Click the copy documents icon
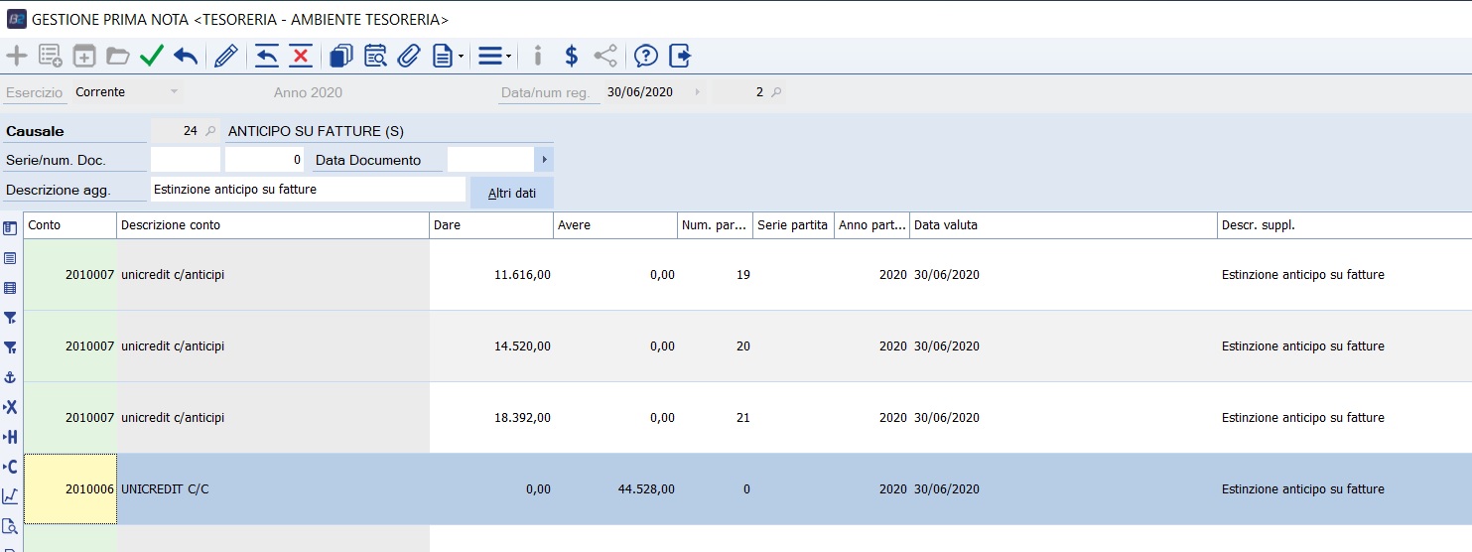This screenshot has width=1472, height=552. pos(341,56)
